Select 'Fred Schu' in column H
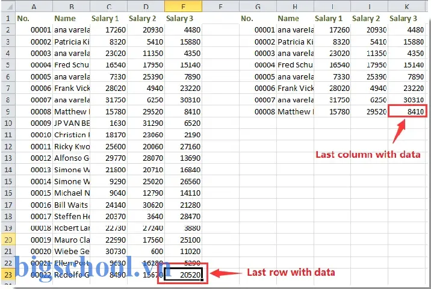The width and height of the screenshot is (431, 289). pyautogui.click(x=295, y=65)
